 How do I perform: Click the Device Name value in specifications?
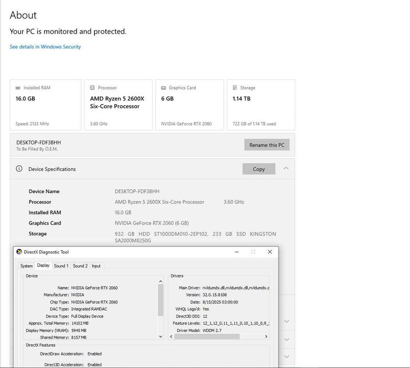click(x=137, y=191)
